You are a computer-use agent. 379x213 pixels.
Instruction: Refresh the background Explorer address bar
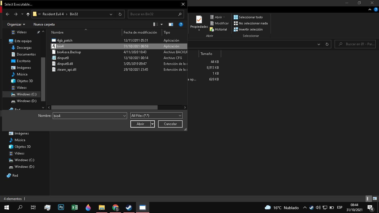coord(327,44)
